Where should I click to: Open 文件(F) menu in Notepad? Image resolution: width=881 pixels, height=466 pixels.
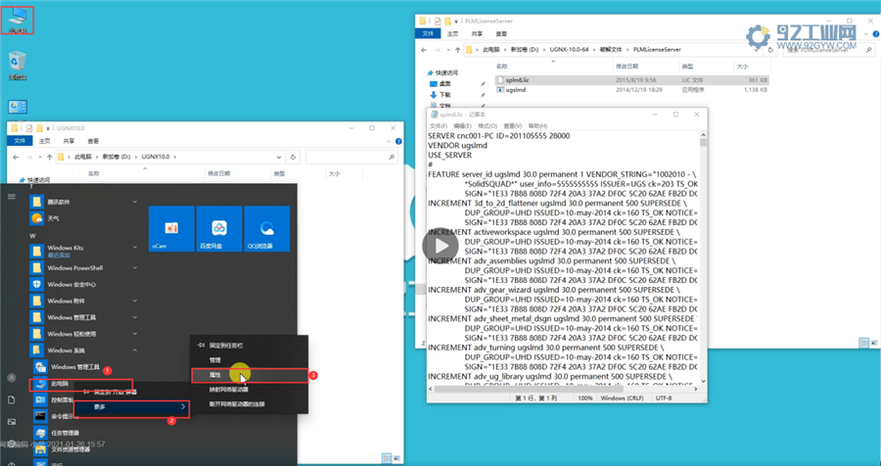tap(439, 126)
